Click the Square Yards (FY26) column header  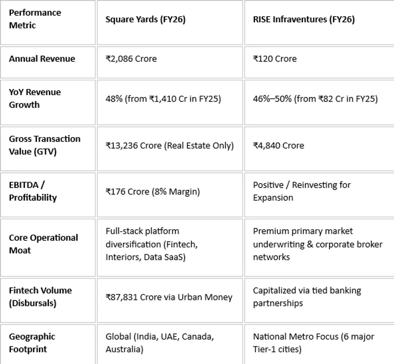click(170, 22)
